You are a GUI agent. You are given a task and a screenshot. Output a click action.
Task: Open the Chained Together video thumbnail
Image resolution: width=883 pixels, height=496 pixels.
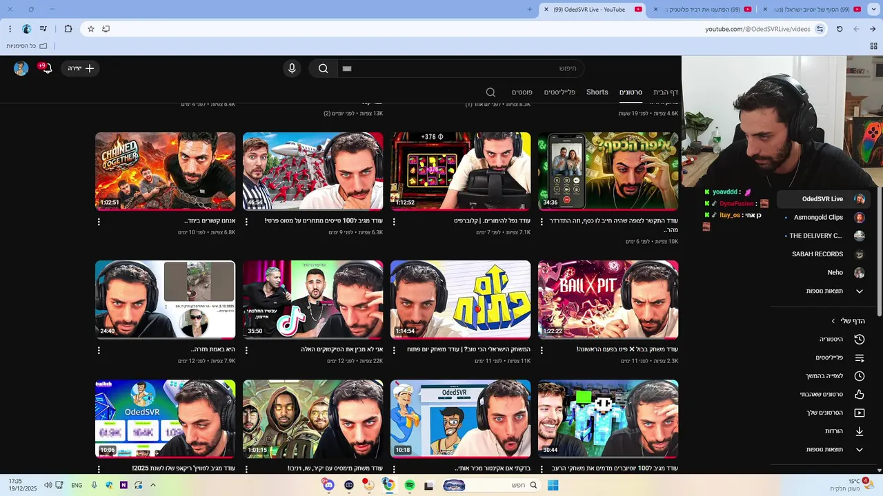tap(165, 172)
